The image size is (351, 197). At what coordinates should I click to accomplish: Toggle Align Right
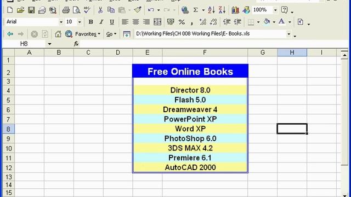tap(146, 22)
